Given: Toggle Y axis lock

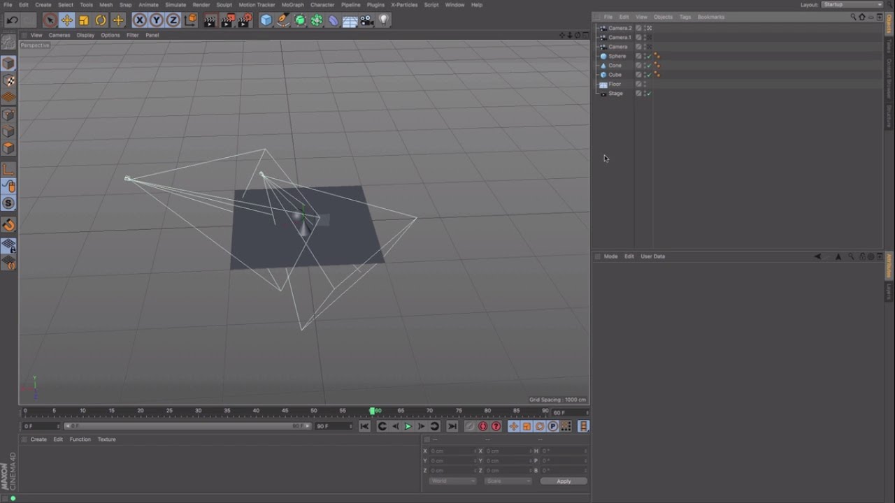Looking at the screenshot, I should pyautogui.click(x=157, y=20).
